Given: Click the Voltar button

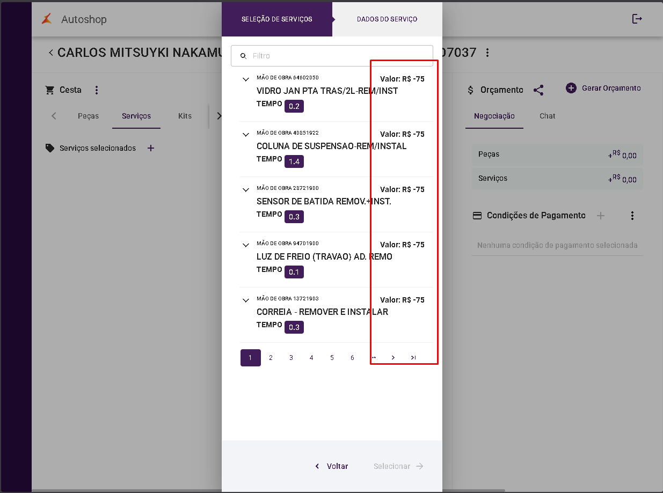Looking at the screenshot, I should point(332,466).
